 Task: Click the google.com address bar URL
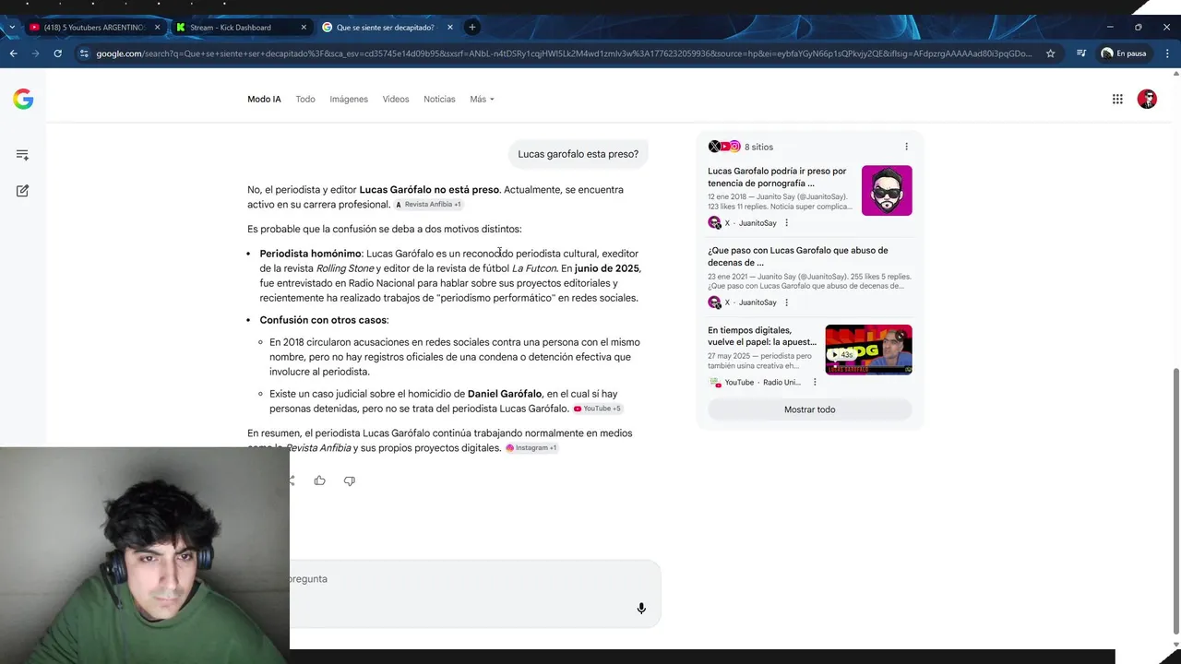point(563,53)
